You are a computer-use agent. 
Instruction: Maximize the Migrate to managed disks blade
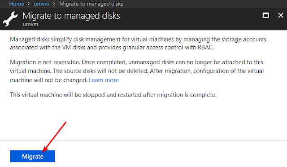point(266,15)
